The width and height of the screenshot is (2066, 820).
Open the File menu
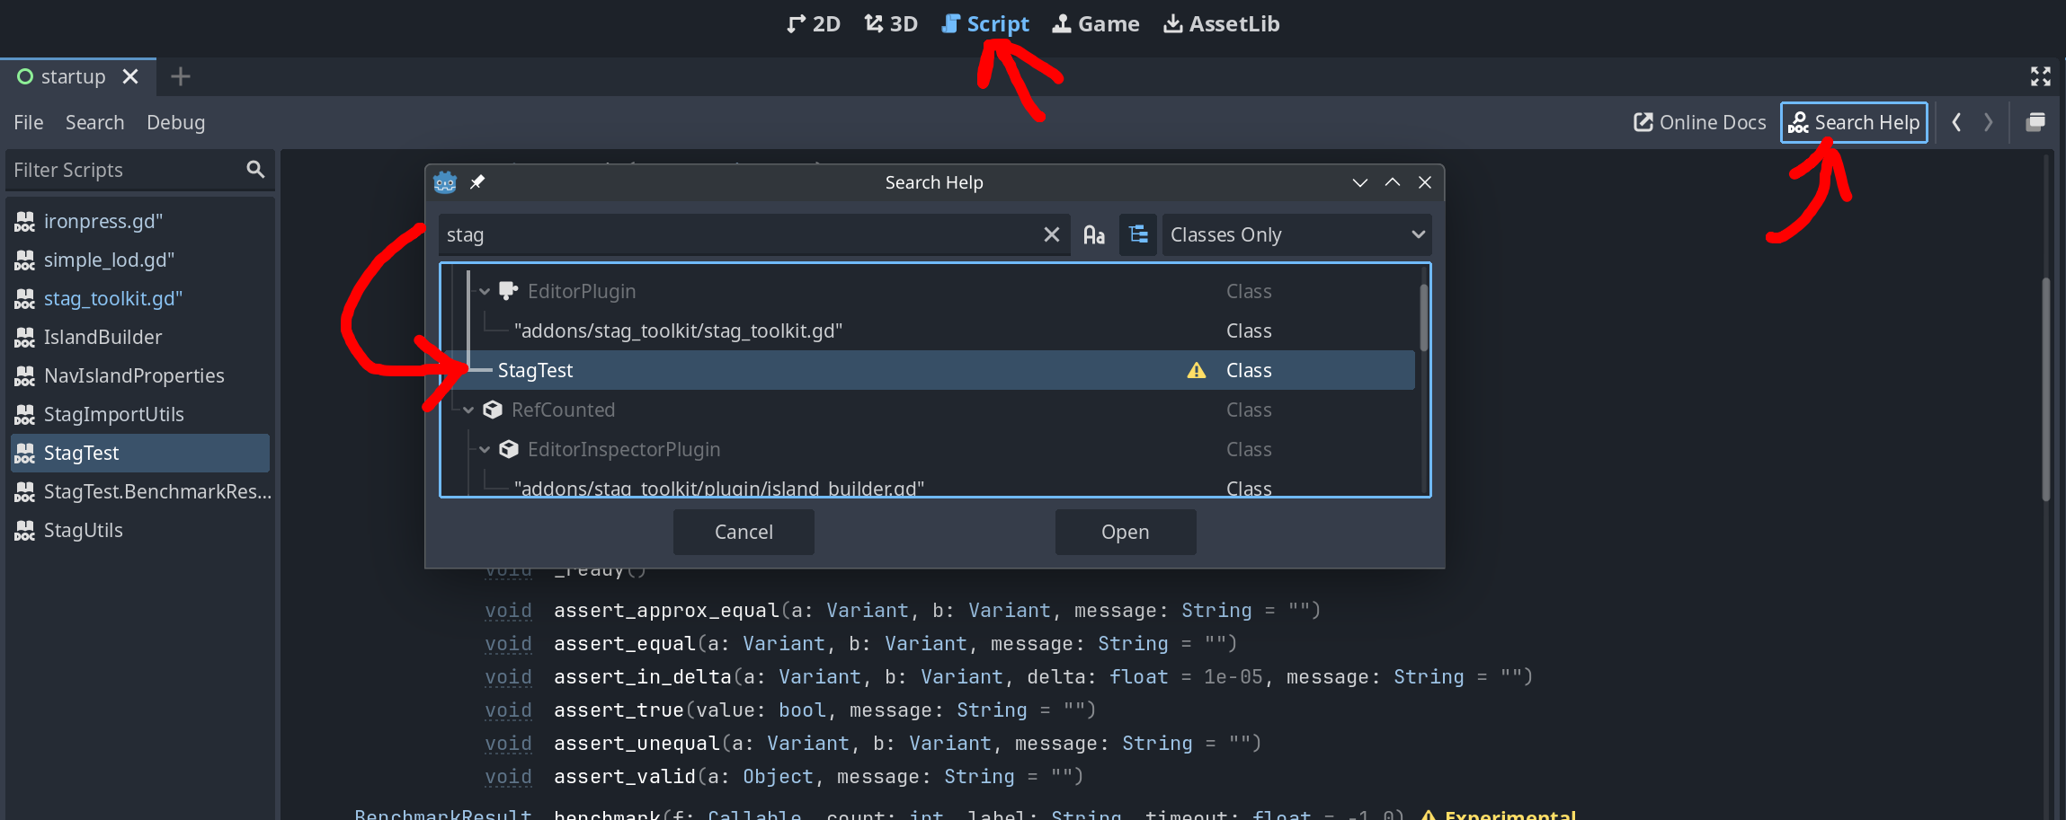click(x=29, y=122)
